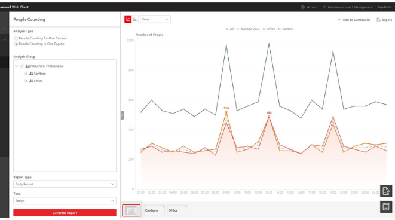395x220 pixels.
Task: Uncheck the Canteen group checkbox
Action: click(x=26, y=74)
